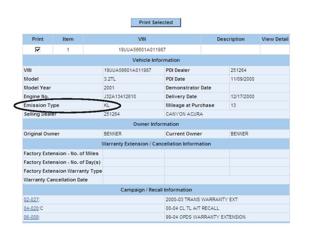Click the Description column header

tap(230, 39)
